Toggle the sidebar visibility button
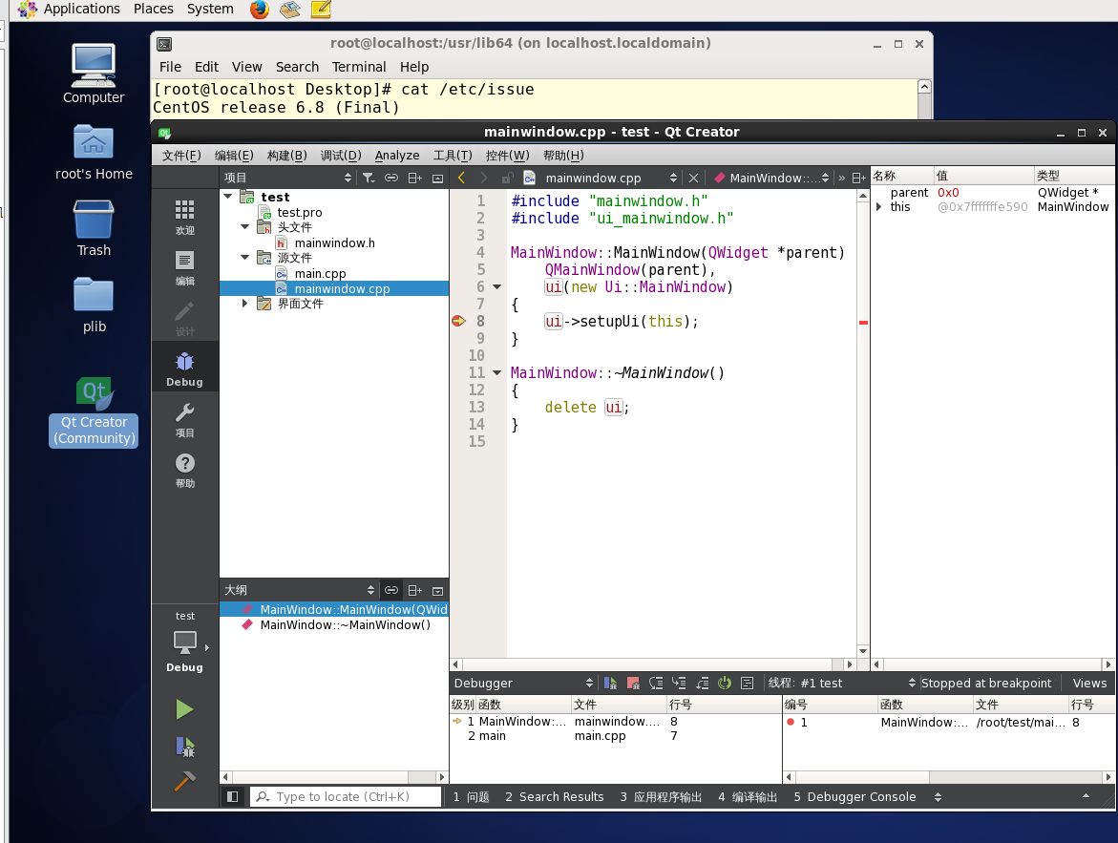The image size is (1118, 843). coord(232,796)
